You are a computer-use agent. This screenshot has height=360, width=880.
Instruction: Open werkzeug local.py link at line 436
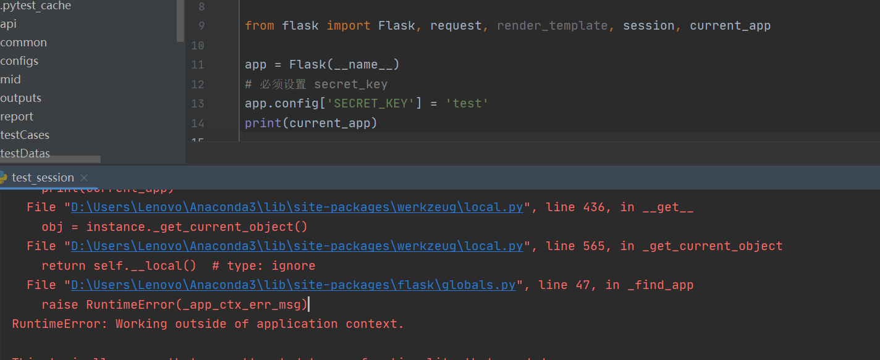297,207
